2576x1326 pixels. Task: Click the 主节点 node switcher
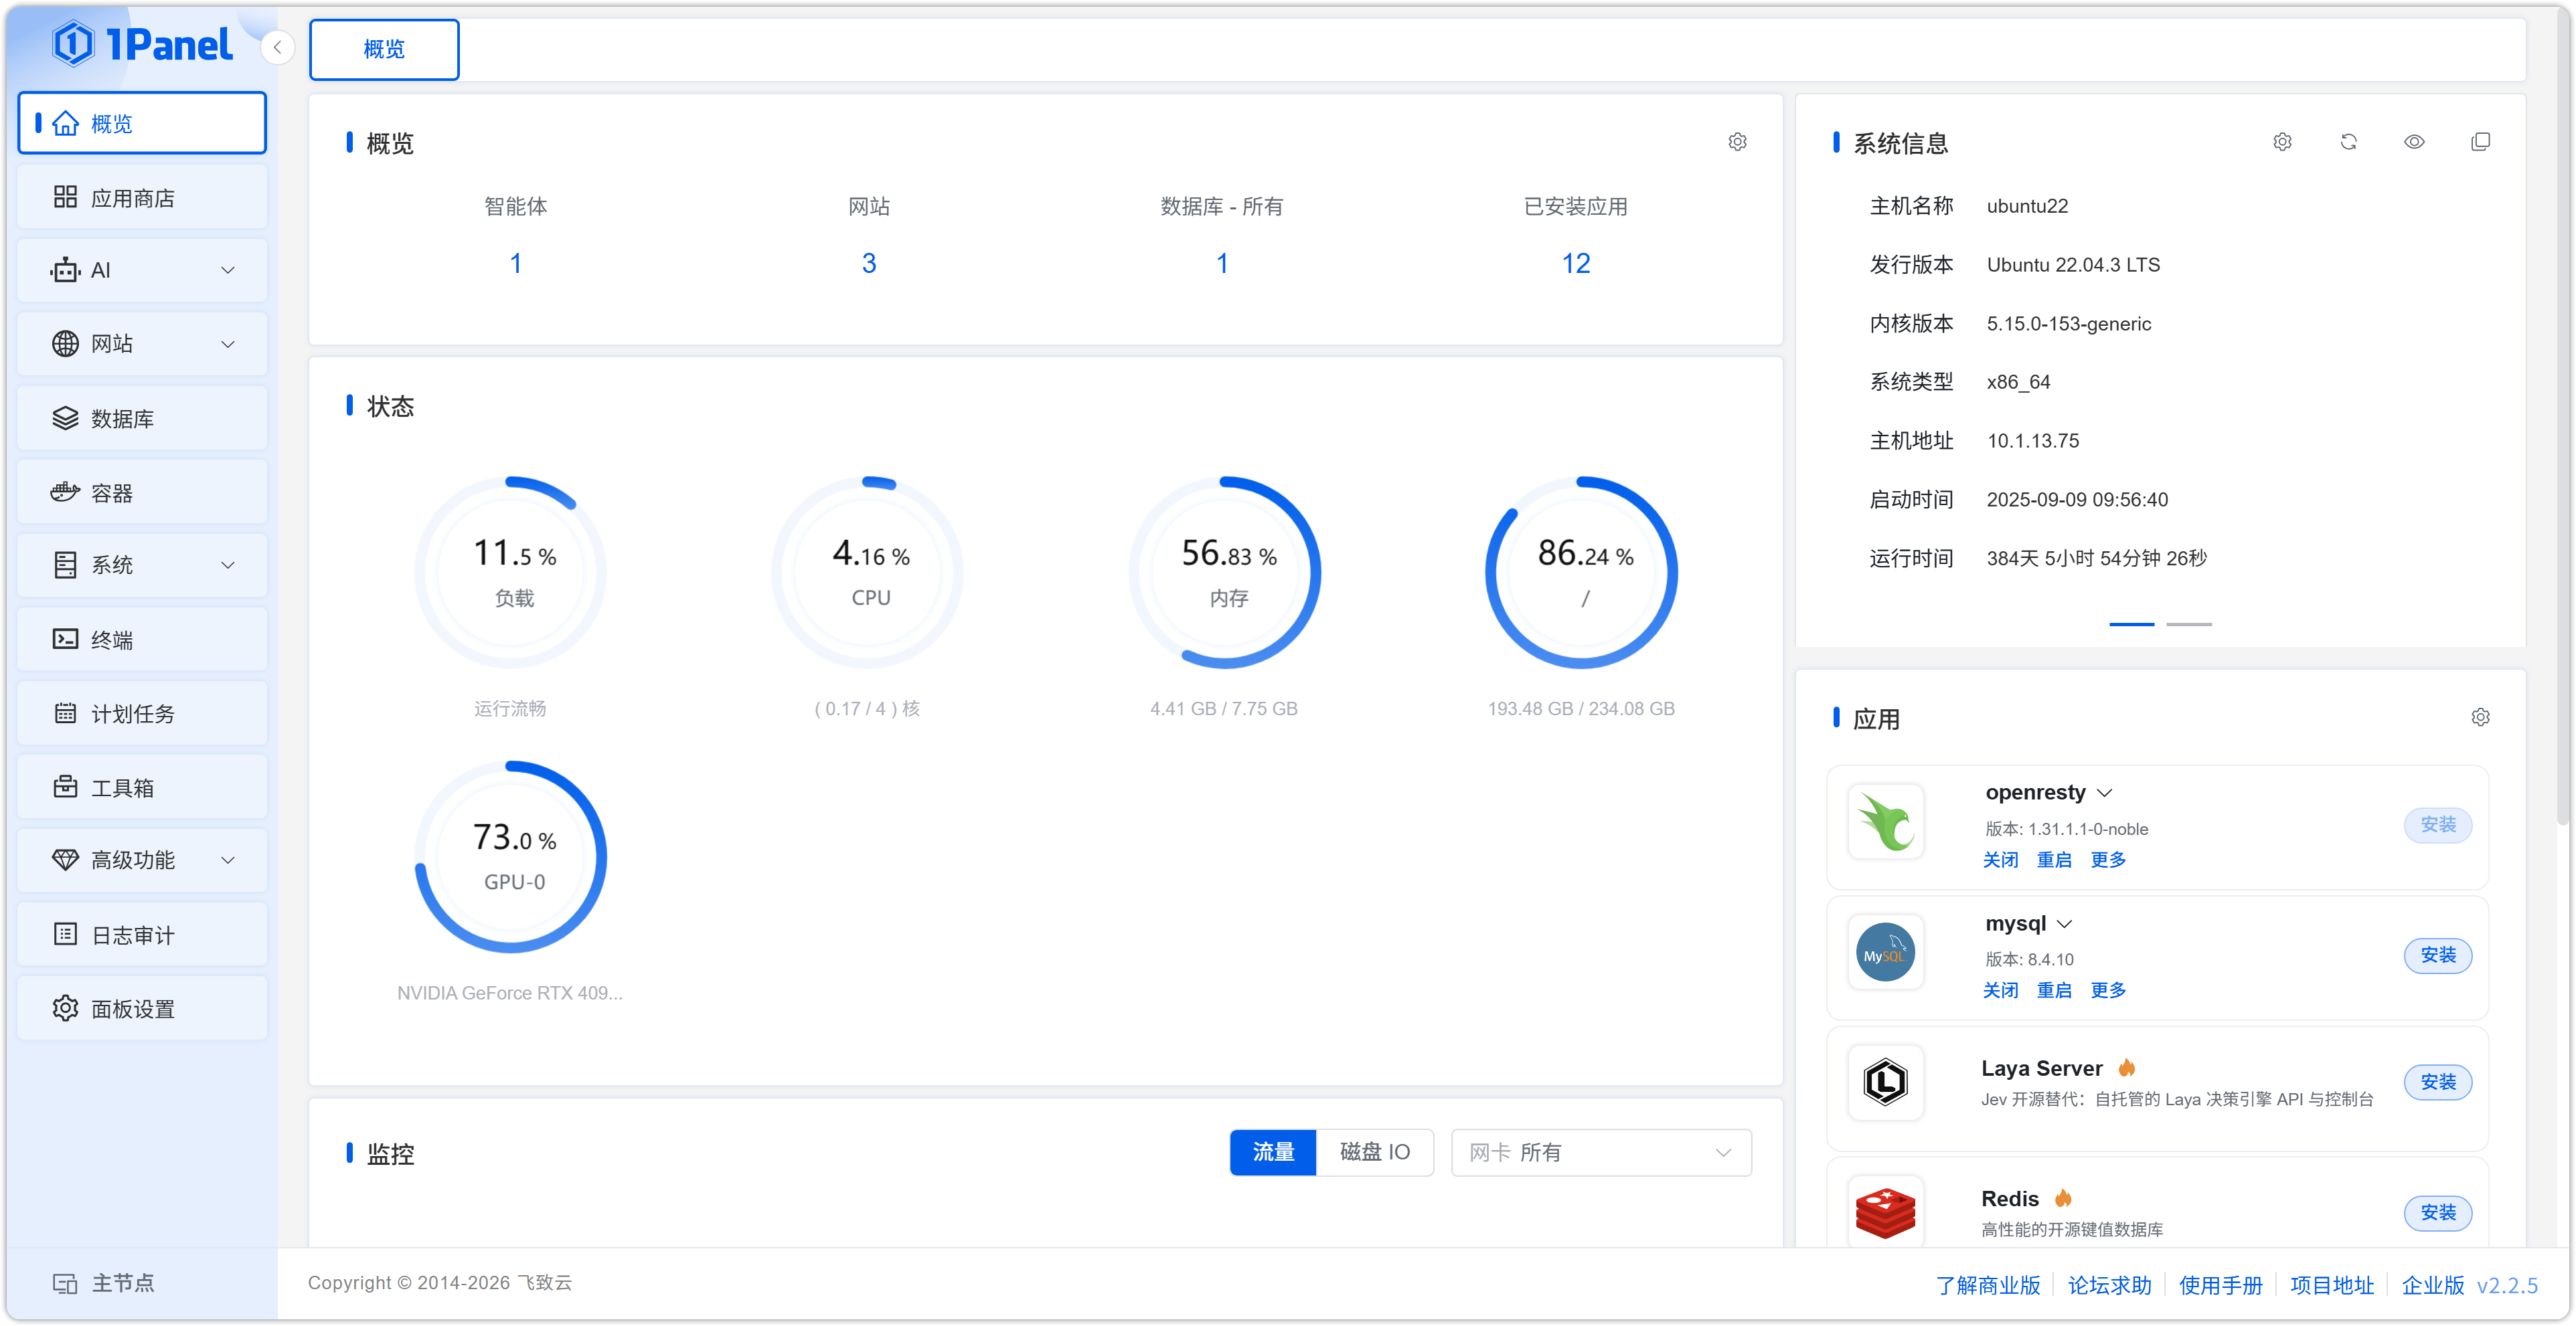(104, 1283)
